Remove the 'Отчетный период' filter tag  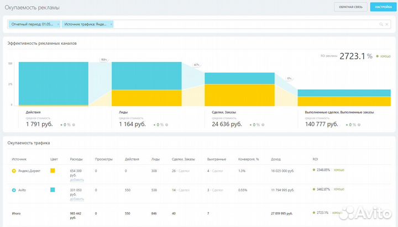pyautogui.click(x=58, y=24)
